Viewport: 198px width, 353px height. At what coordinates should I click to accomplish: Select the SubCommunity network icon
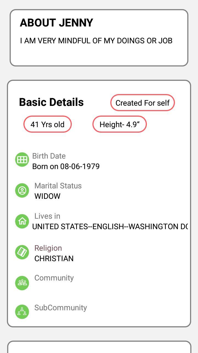point(22,312)
